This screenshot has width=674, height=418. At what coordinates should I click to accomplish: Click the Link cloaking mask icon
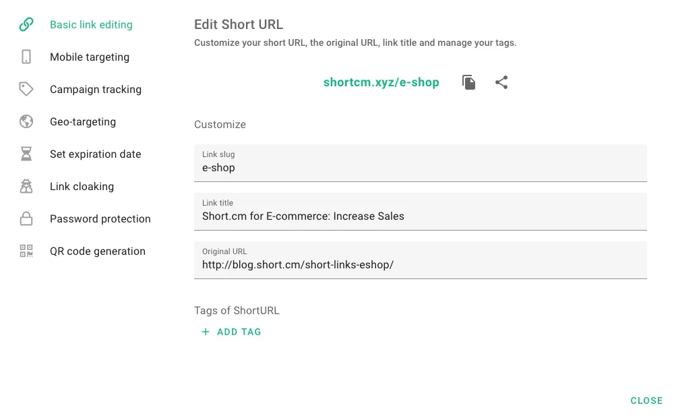coord(26,186)
